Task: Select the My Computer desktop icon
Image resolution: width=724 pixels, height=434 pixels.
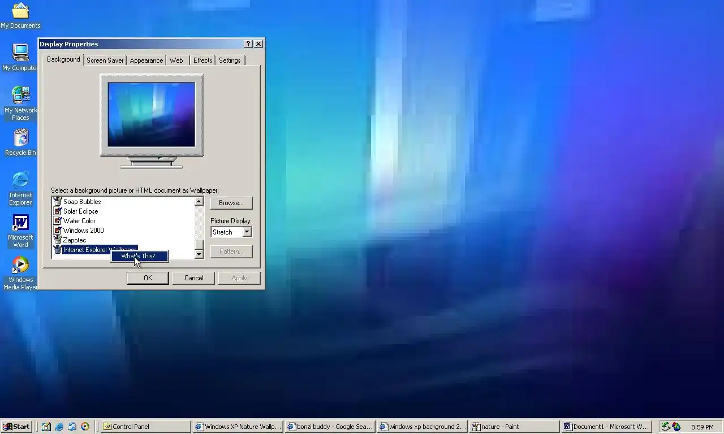Action: coord(20,57)
